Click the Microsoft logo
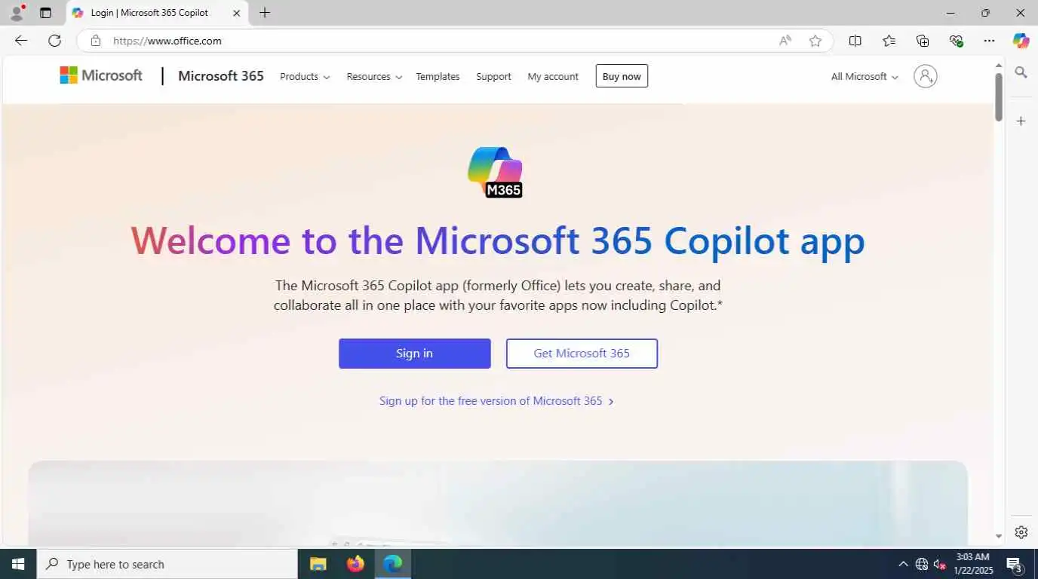The image size is (1038, 579). (101, 75)
